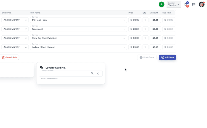Open the notifications icon with badge
The height and width of the screenshot is (128, 207).
coord(186,4)
